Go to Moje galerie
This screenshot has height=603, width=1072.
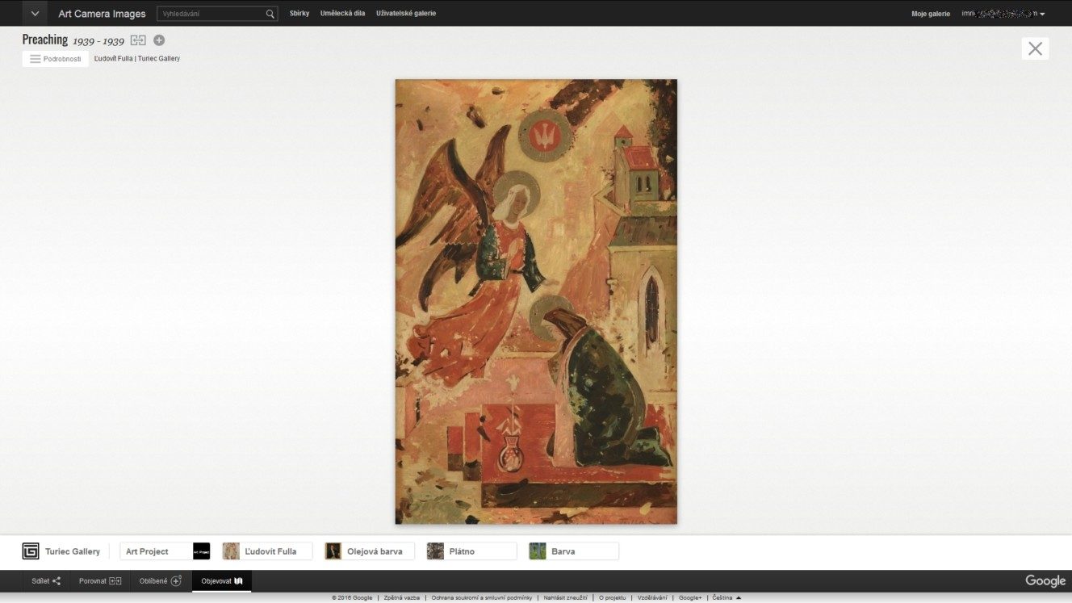point(931,14)
